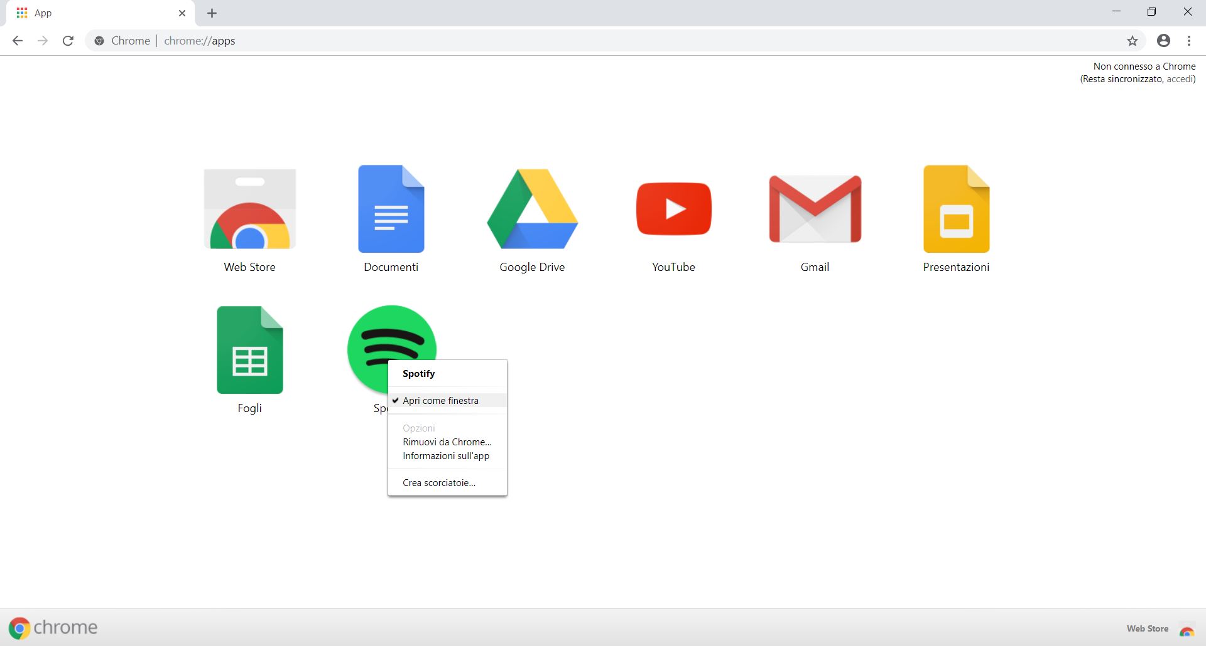Image resolution: width=1206 pixels, height=646 pixels.
Task: Choose 'Informazioni sull'app' in the context menu
Action: (445, 456)
